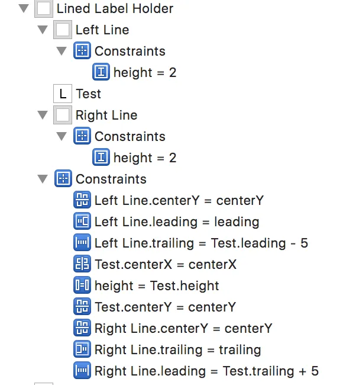
Task: Collapse the Left Line disclosure triangle
Action: click(x=42, y=30)
